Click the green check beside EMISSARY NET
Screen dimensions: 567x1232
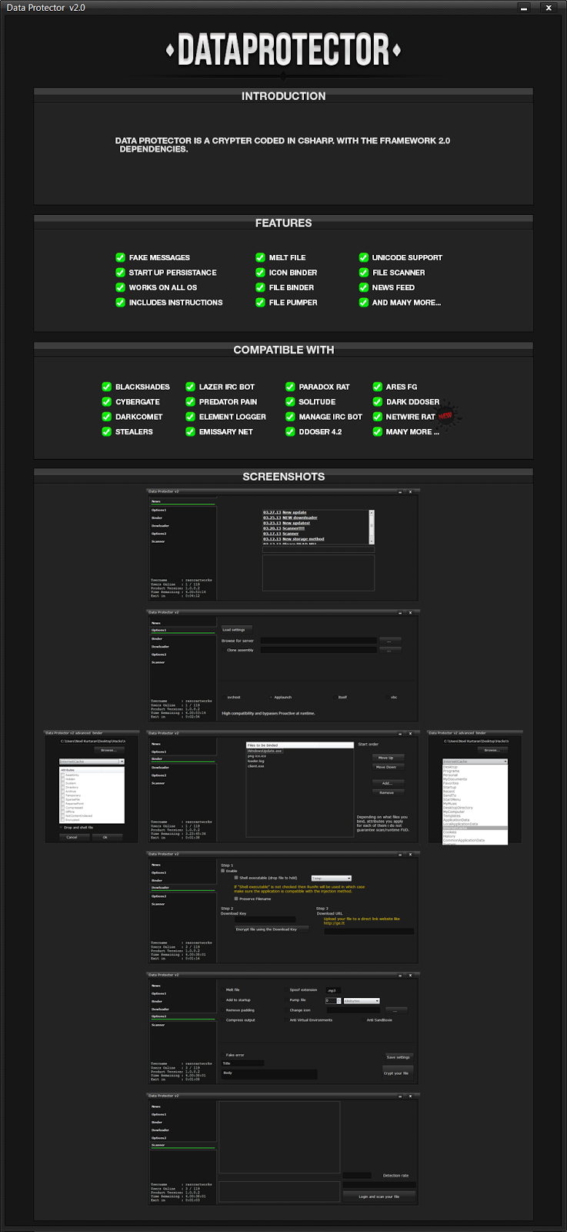(x=190, y=431)
